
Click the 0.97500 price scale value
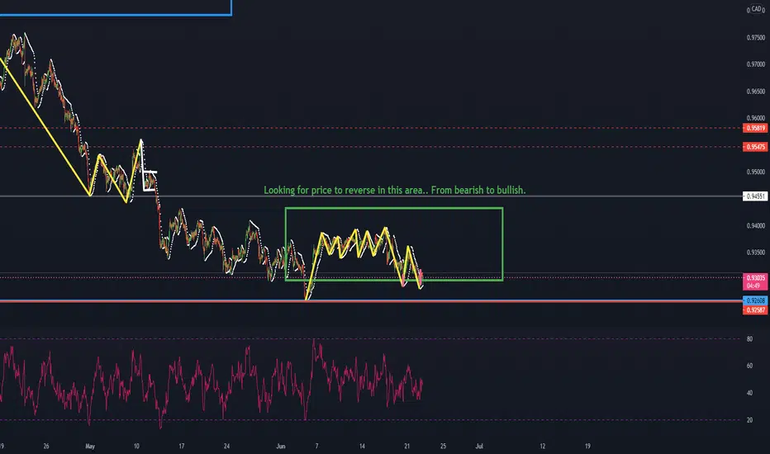click(x=756, y=38)
